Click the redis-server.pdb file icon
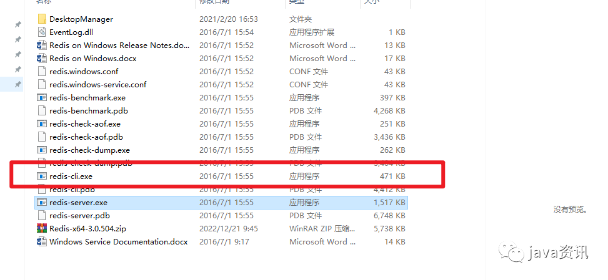 click(x=42, y=215)
